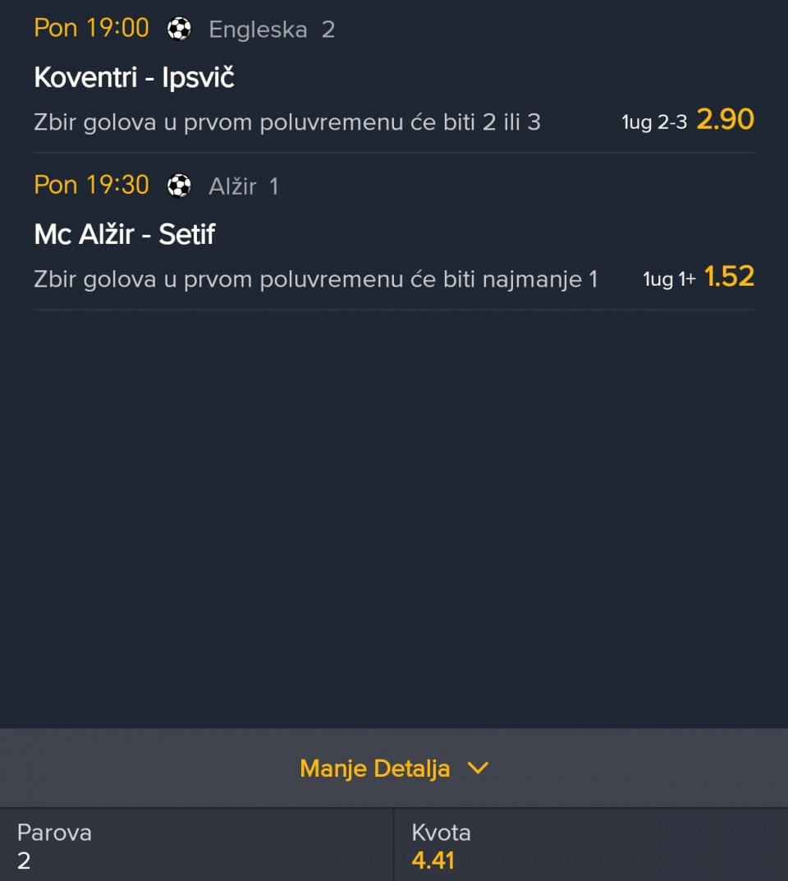Click the Alžir 1 league label
This screenshot has height=881, width=788.
pos(244,187)
